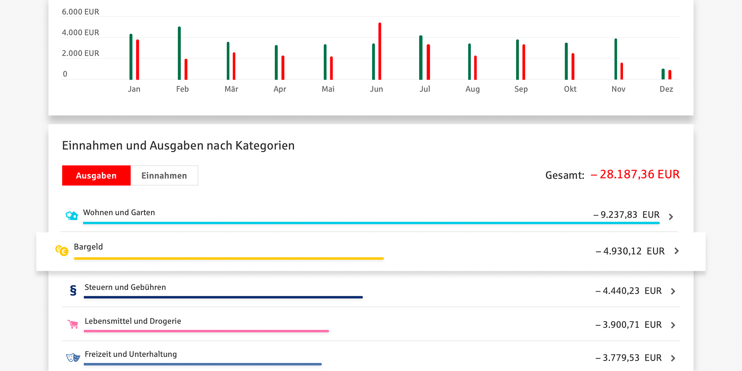Screen dimensions: 742x371
Task: Select the Dez month label
Action: tap(666, 89)
